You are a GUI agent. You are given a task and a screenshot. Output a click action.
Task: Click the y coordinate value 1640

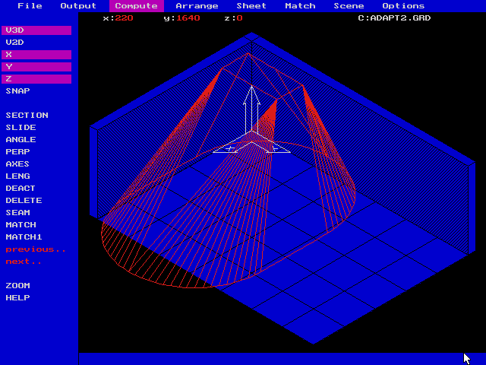click(188, 18)
